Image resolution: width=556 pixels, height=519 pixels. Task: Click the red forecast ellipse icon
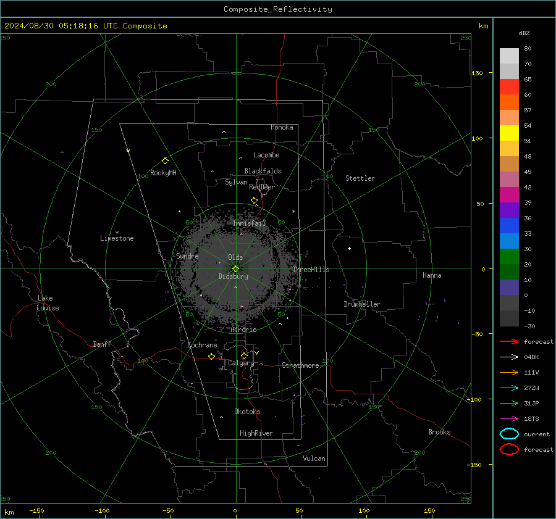[x=509, y=449]
